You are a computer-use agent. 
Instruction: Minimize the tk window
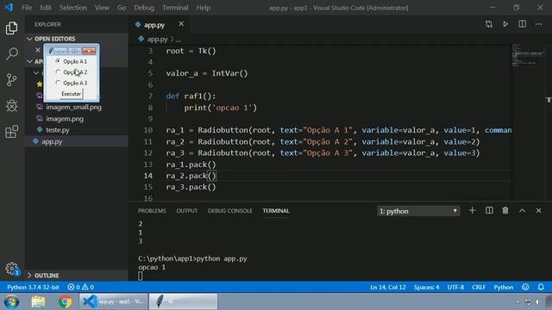60,52
